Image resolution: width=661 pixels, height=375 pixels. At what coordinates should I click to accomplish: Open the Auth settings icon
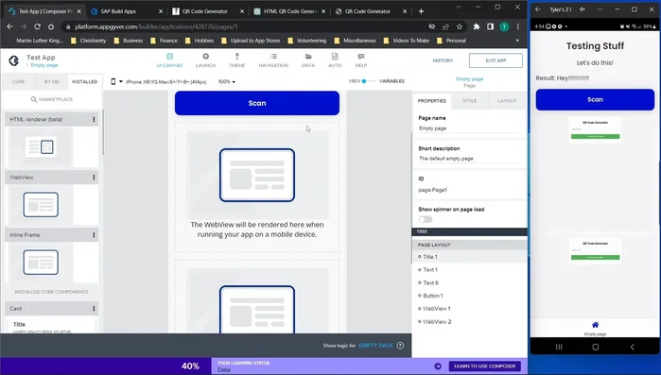click(x=335, y=57)
